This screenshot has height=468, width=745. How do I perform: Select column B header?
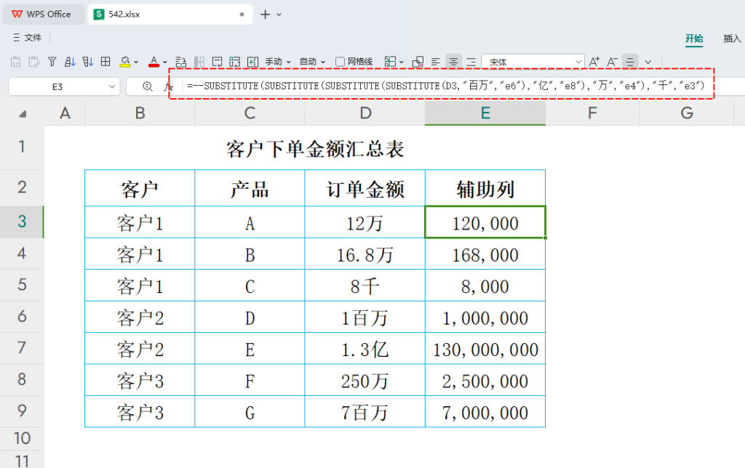click(x=140, y=113)
